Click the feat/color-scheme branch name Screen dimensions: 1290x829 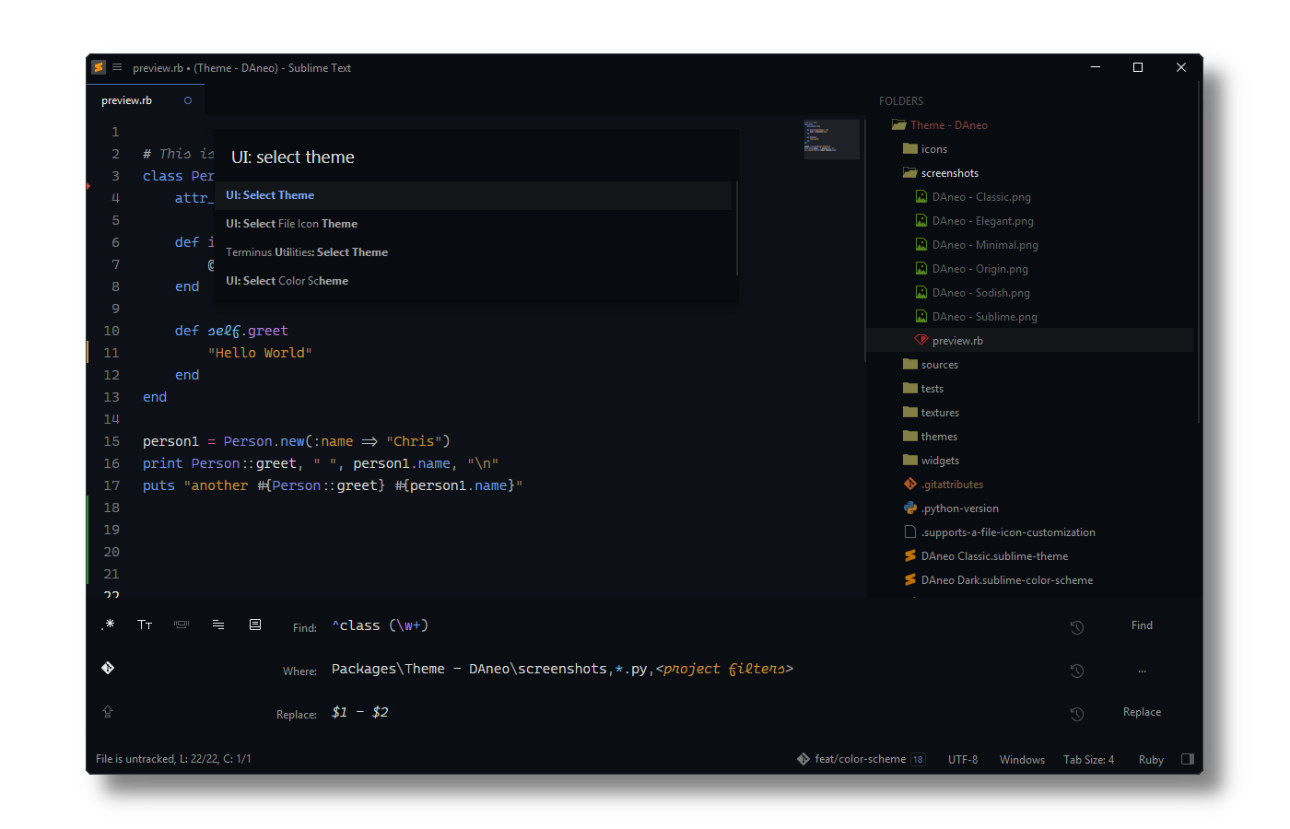click(x=860, y=759)
